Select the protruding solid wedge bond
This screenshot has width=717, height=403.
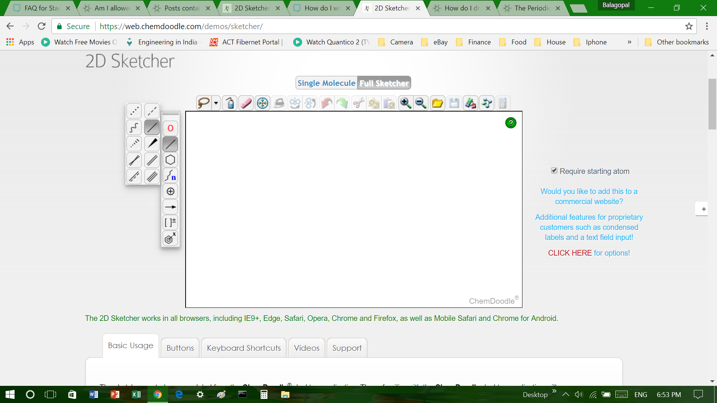[152, 143]
